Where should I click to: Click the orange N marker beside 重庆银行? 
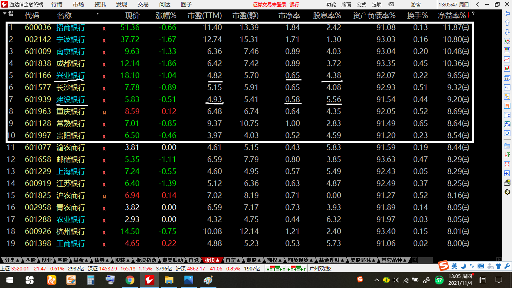pyautogui.click(x=104, y=113)
